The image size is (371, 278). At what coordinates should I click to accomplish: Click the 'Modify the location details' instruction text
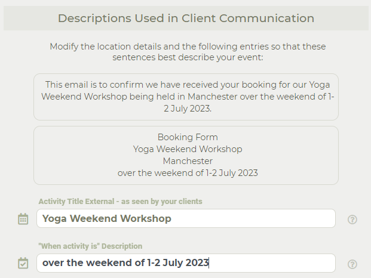pos(188,52)
